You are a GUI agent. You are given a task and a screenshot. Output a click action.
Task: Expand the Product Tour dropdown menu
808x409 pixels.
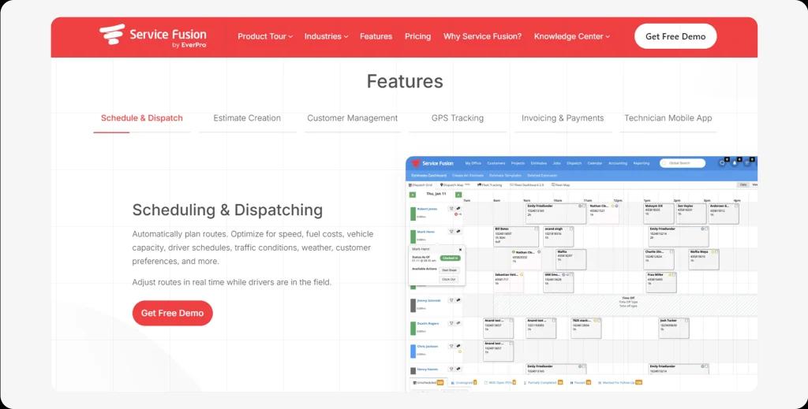(x=265, y=36)
